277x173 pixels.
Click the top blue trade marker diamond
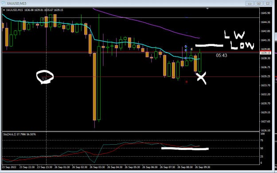coord(186,46)
